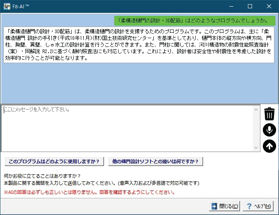Minimize the F8-AI window
Screen dimensions: 279x215
pos(230,7)
